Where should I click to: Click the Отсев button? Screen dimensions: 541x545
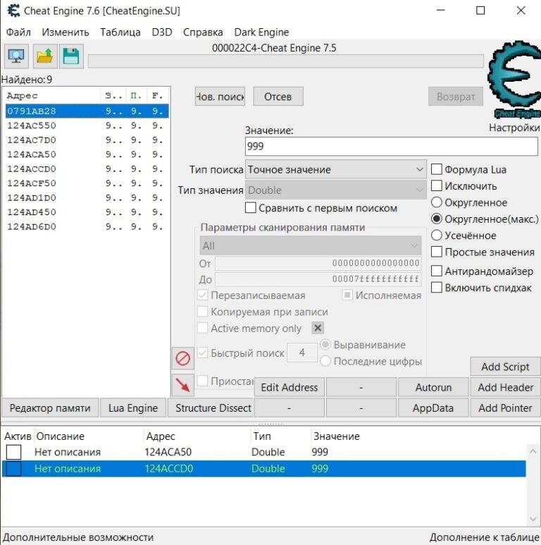[278, 97]
